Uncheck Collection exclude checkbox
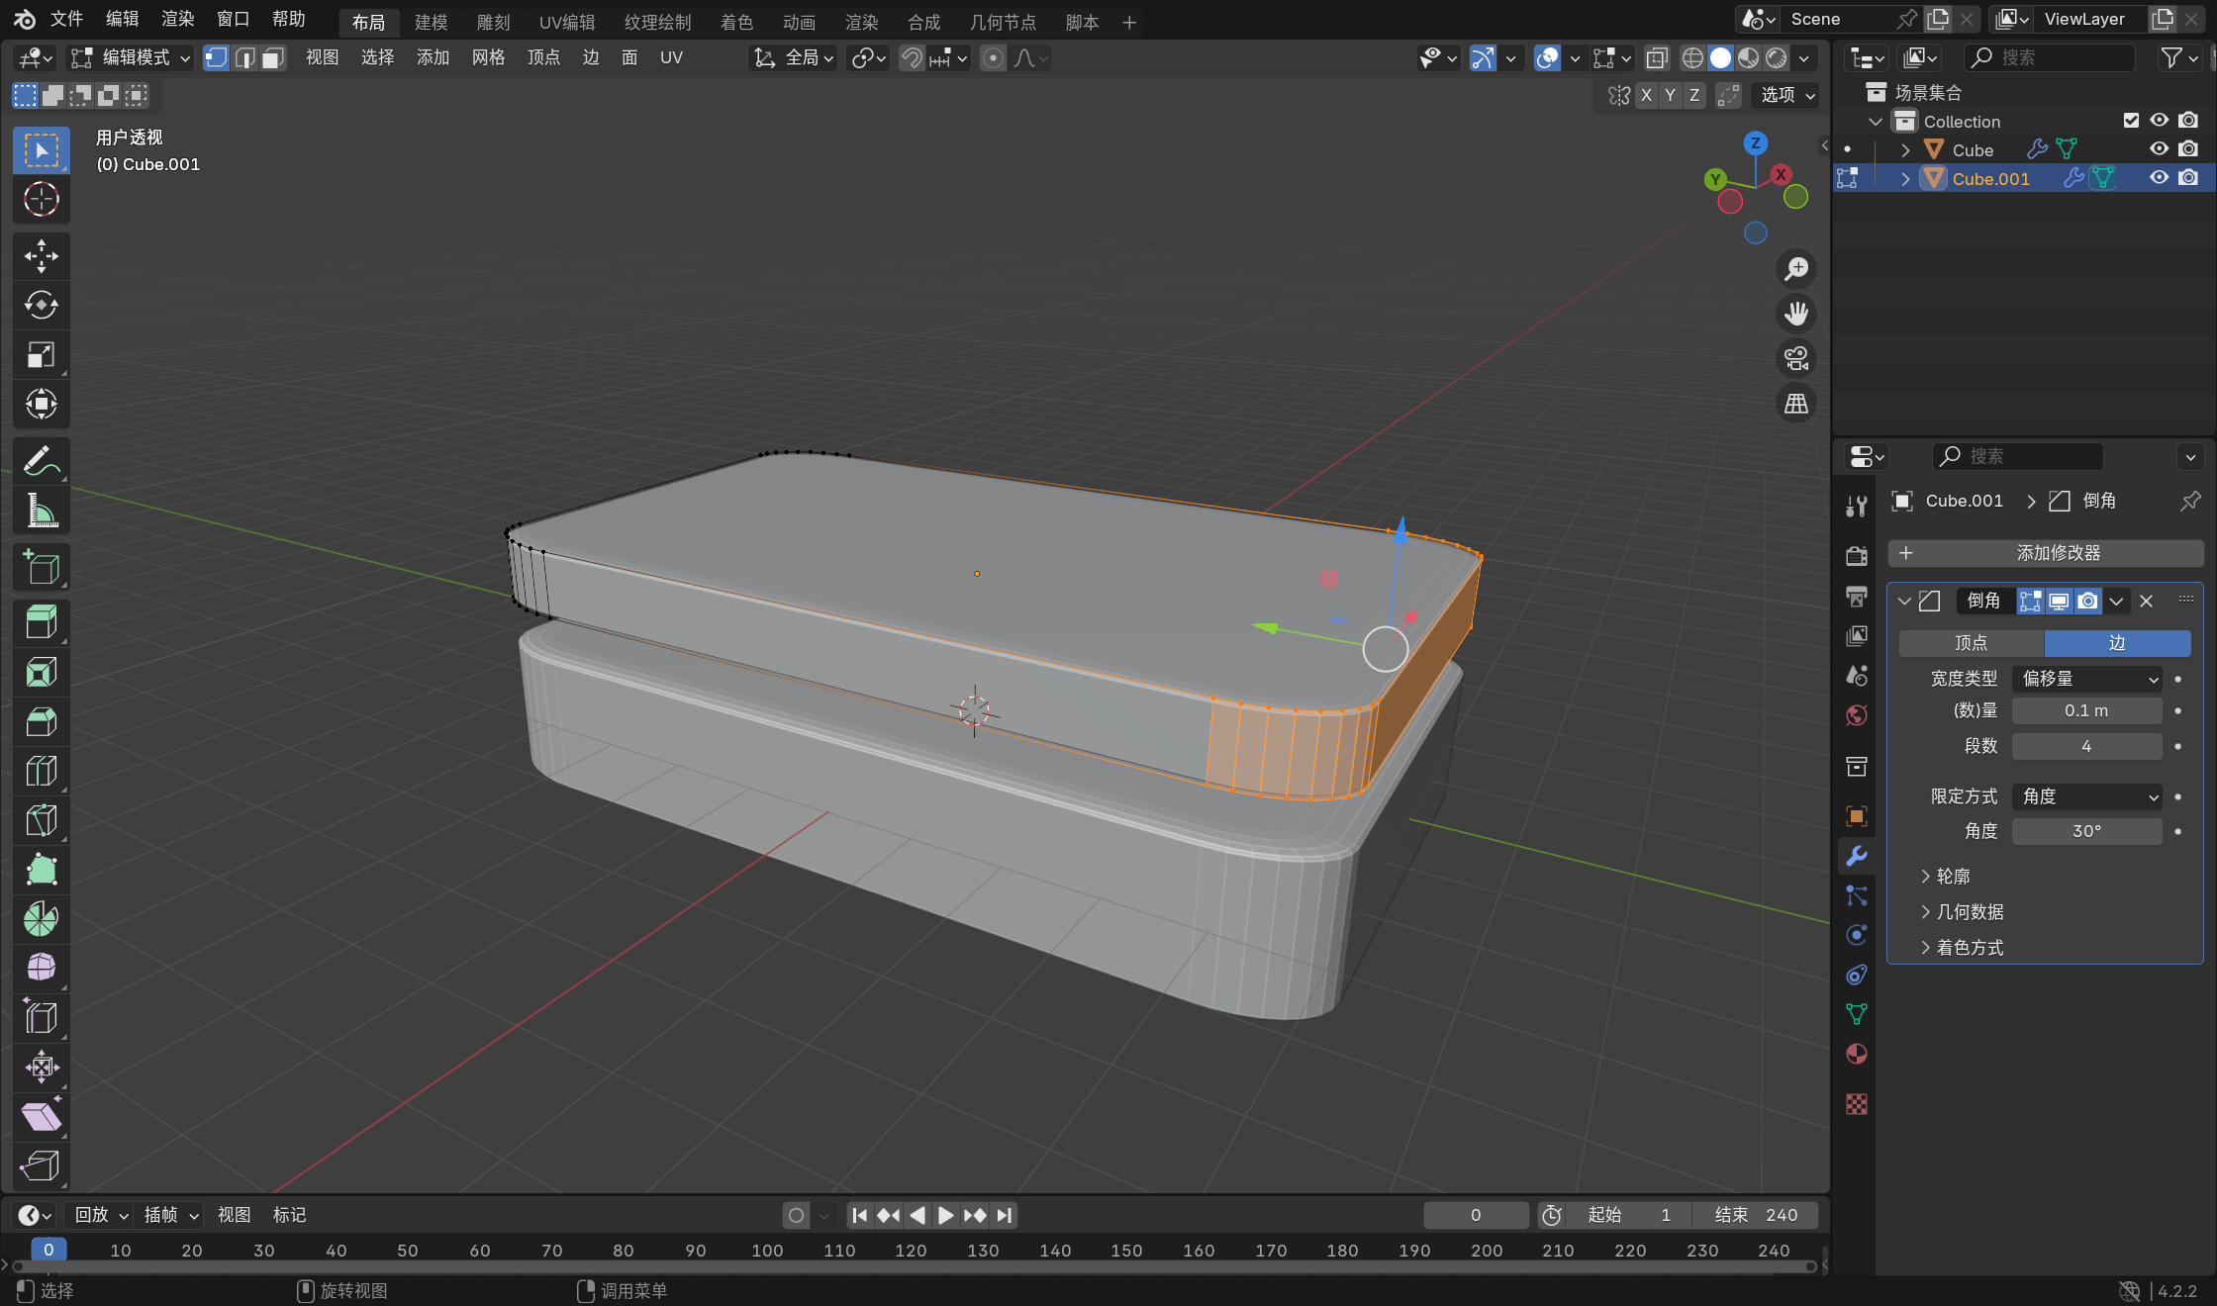 point(2131,121)
